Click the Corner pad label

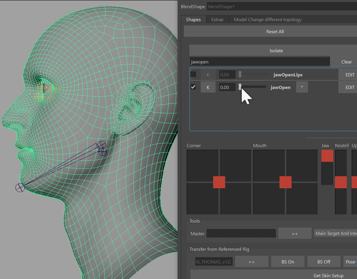point(194,145)
